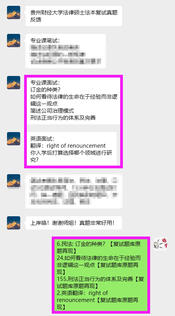Screen dimensions: 175x316
Task: Click the 英语面试 heading text
Action: (x=42, y=139)
